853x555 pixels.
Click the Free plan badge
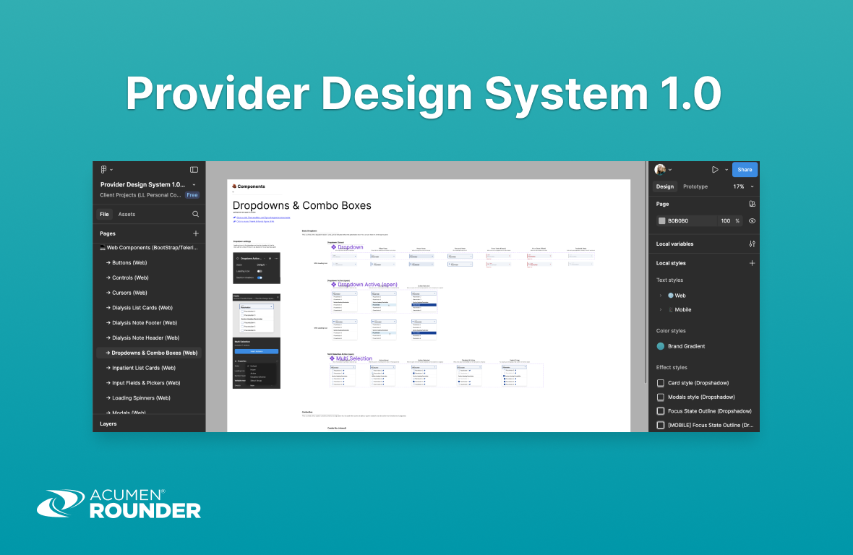click(192, 194)
